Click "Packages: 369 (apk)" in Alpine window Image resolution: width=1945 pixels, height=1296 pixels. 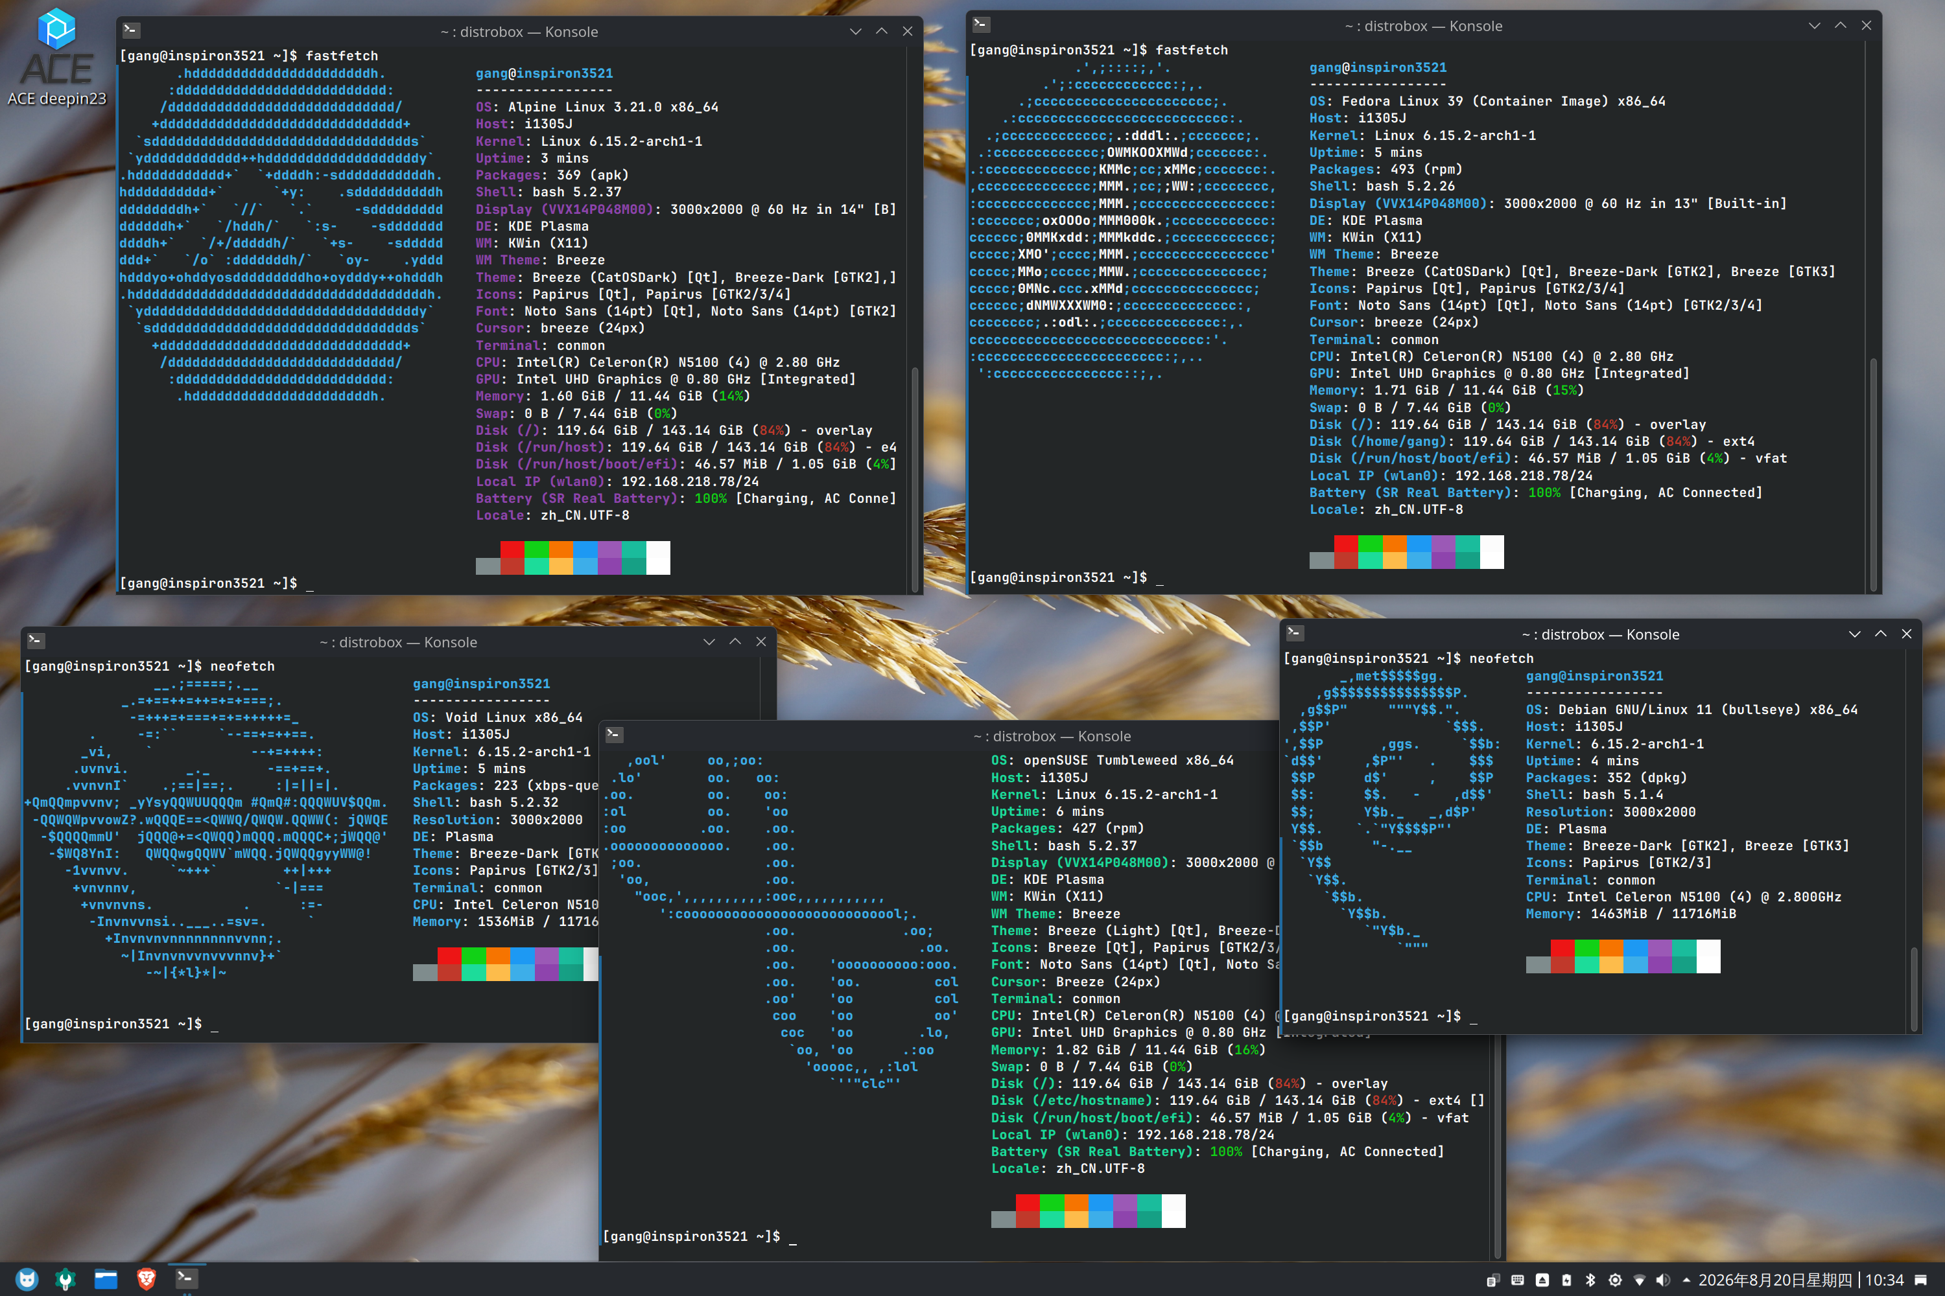[552, 175]
